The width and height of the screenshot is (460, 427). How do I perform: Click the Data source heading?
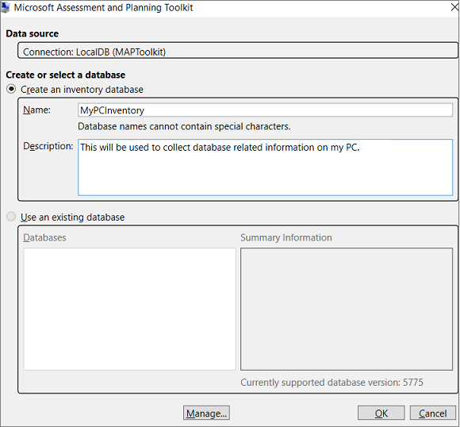pos(33,33)
